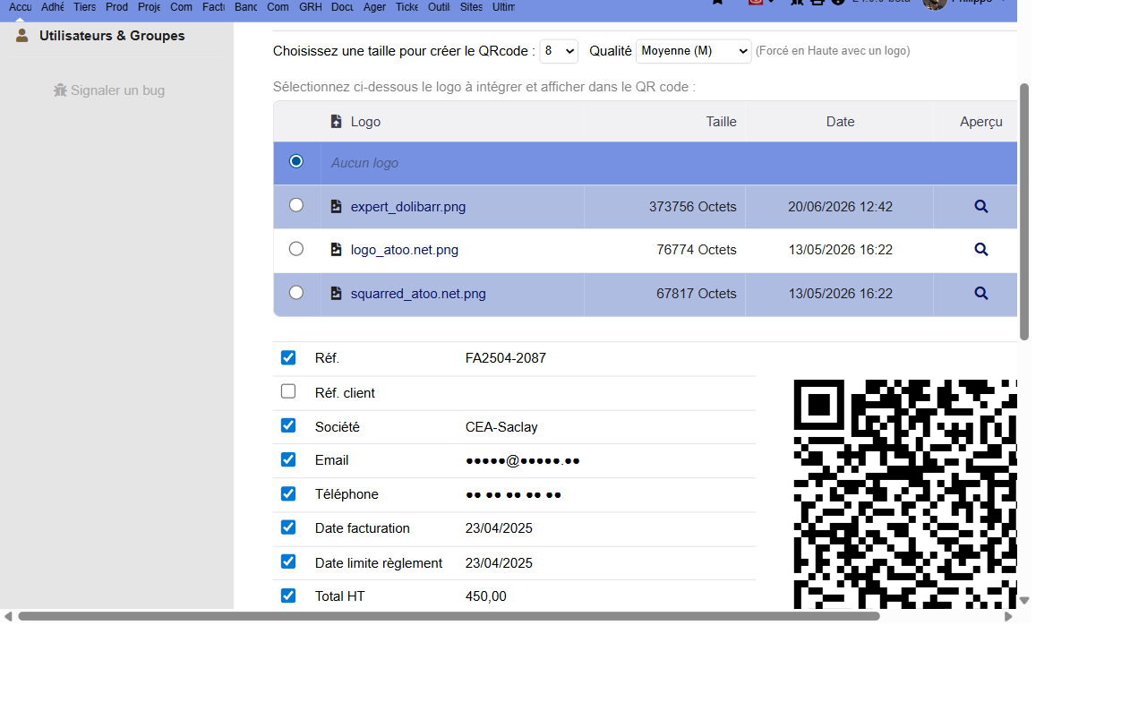This screenshot has height=720, width=1147.
Task: Open the Tiers top menu
Action: tap(85, 7)
